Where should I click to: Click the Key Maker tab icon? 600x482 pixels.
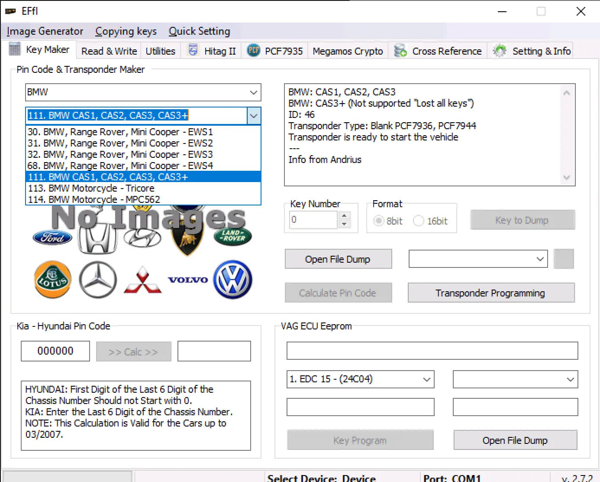pyautogui.click(x=15, y=49)
